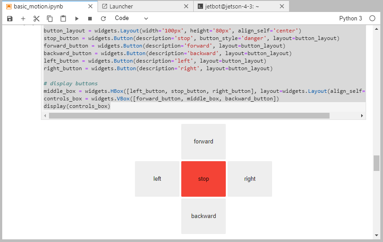Cut the selected cell with the scissors icon
Viewport: 383px width, 242px height.
(x=37, y=19)
